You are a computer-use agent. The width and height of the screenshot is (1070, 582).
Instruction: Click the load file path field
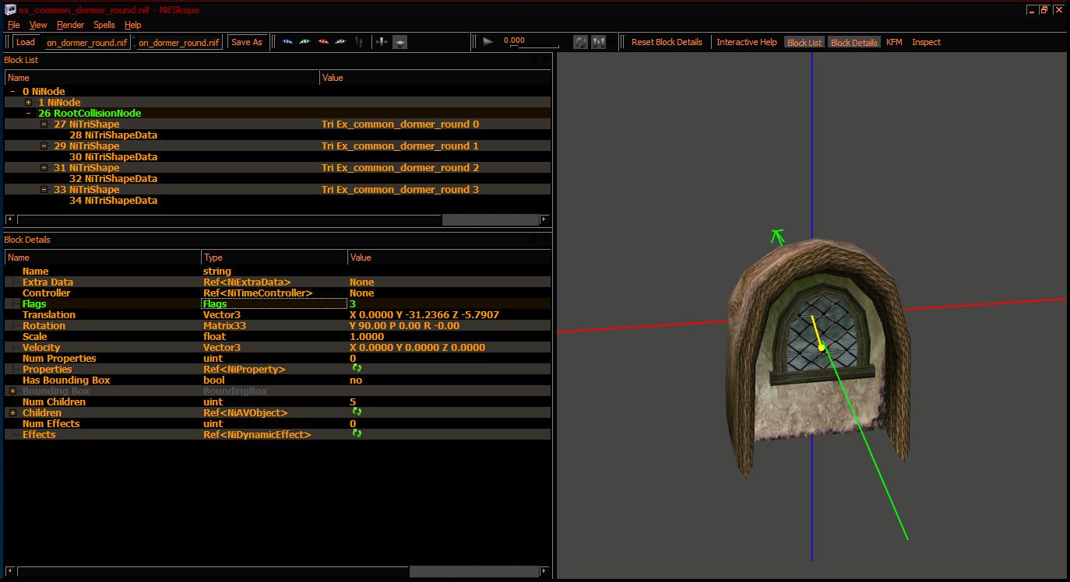point(86,42)
